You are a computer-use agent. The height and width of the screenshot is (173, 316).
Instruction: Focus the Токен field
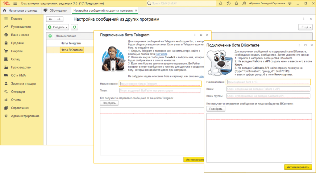coord(160,91)
